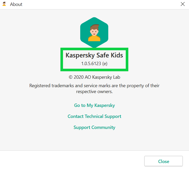
Task: Click the word "Kids" in the product heading
Action: pyautogui.click(x=116, y=55)
